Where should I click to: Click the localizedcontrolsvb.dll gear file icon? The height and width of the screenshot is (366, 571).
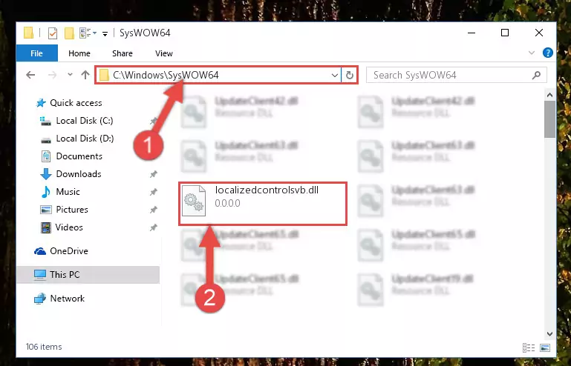pos(193,201)
